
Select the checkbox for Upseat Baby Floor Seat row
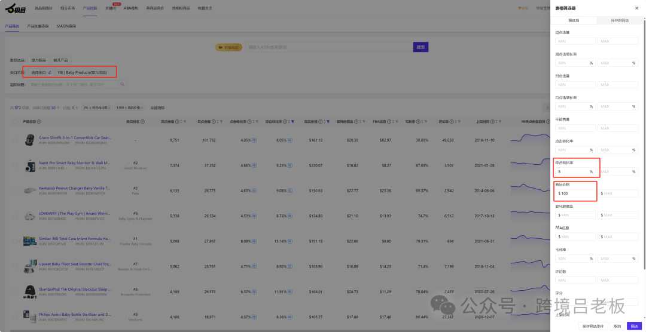click(15, 266)
